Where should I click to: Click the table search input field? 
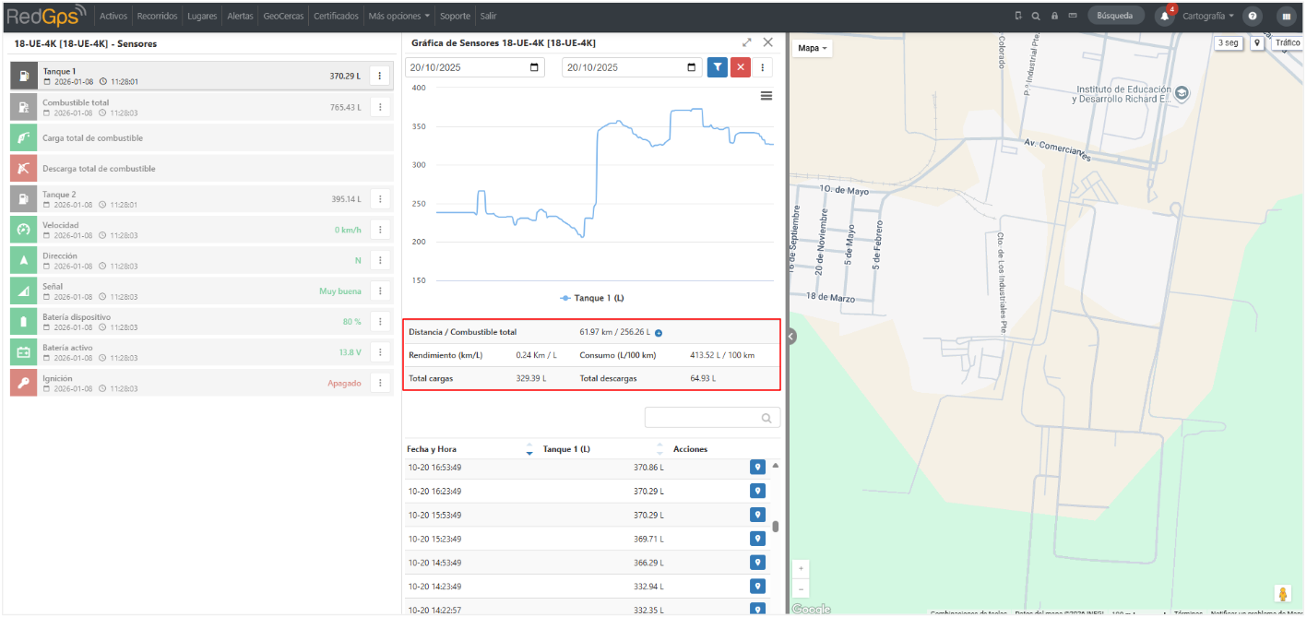coord(712,418)
